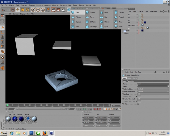
Task: Toggle Floor object visibility dots
Action: click(x=139, y=31)
